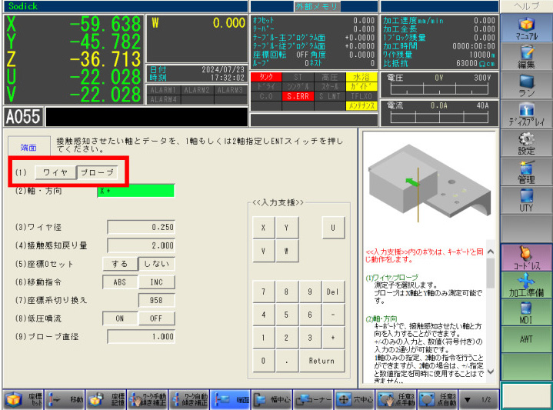
Task: Select 穴中心 (hole center) toolbar icon
Action: pos(354,399)
